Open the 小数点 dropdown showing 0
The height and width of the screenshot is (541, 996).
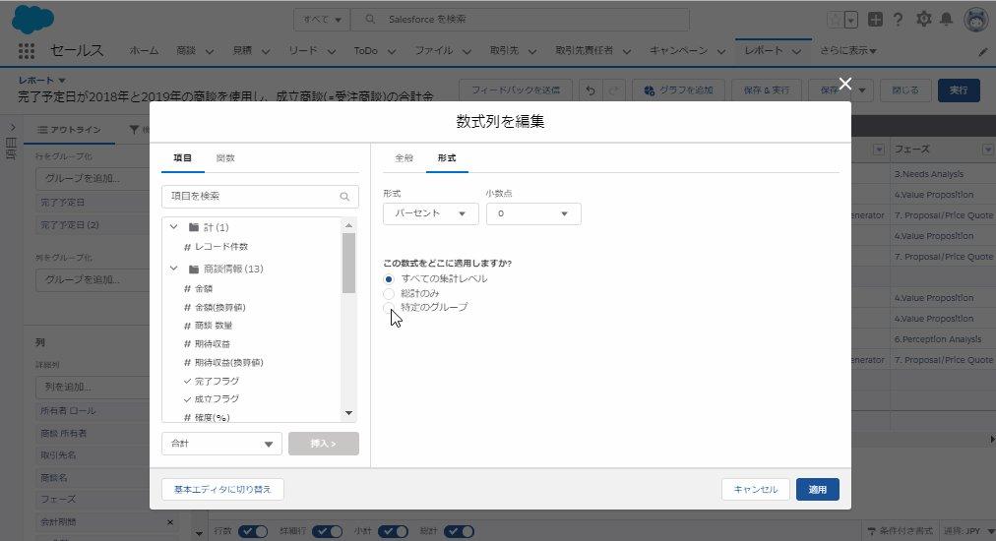(533, 214)
